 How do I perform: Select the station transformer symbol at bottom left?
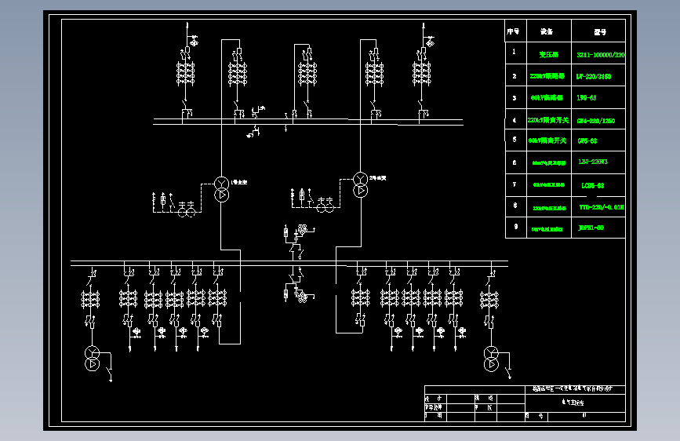(x=92, y=359)
